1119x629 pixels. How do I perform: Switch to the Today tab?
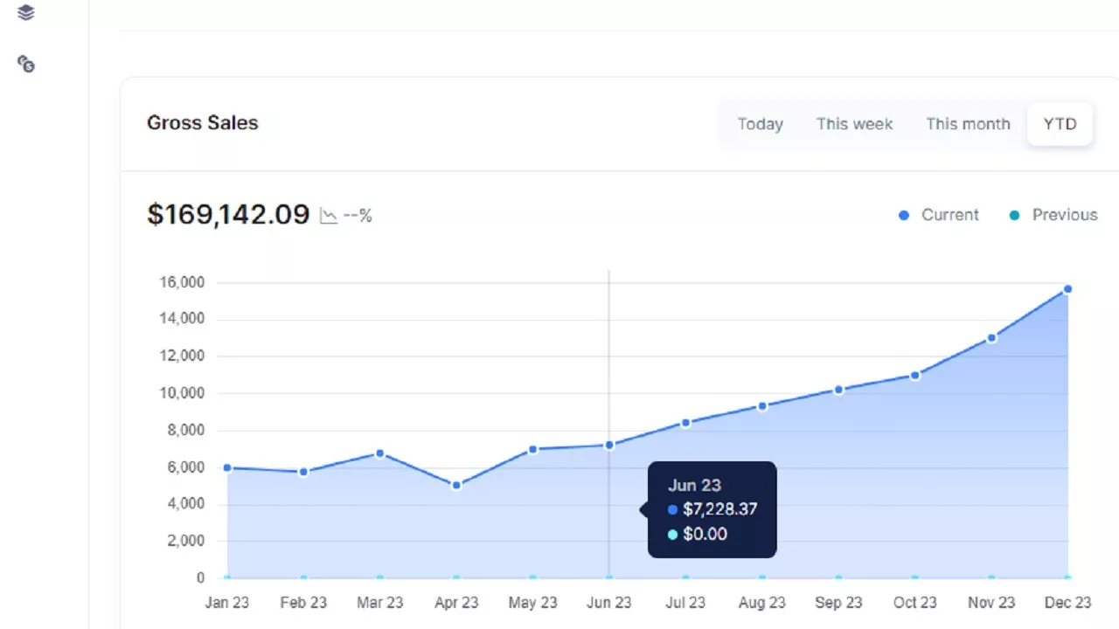(x=760, y=124)
